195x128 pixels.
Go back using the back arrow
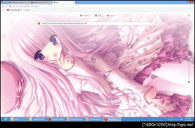(x=3, y=6)
